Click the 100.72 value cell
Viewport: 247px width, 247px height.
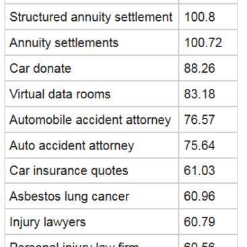point(208,42)
